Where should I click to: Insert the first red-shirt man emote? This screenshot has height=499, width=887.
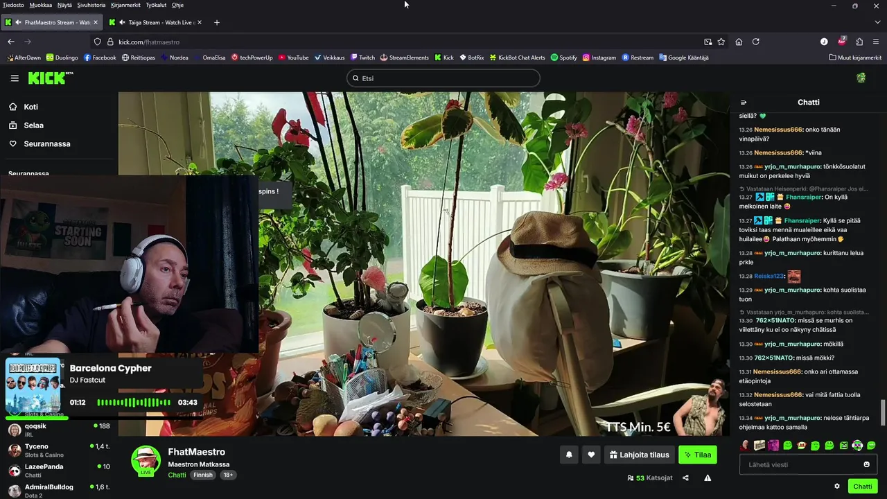pos(746,445)
